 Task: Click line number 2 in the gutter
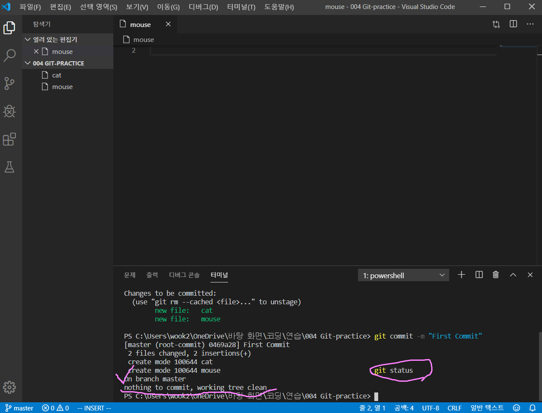(133, 51)
